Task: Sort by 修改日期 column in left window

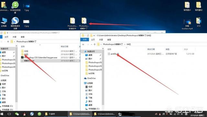Action: (x=65, y=47)
